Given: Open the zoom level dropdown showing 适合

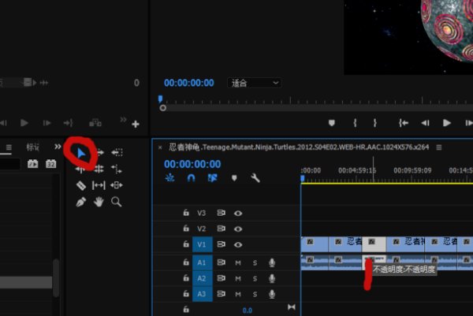Looking at the screenshot, I should click(255, 83).
